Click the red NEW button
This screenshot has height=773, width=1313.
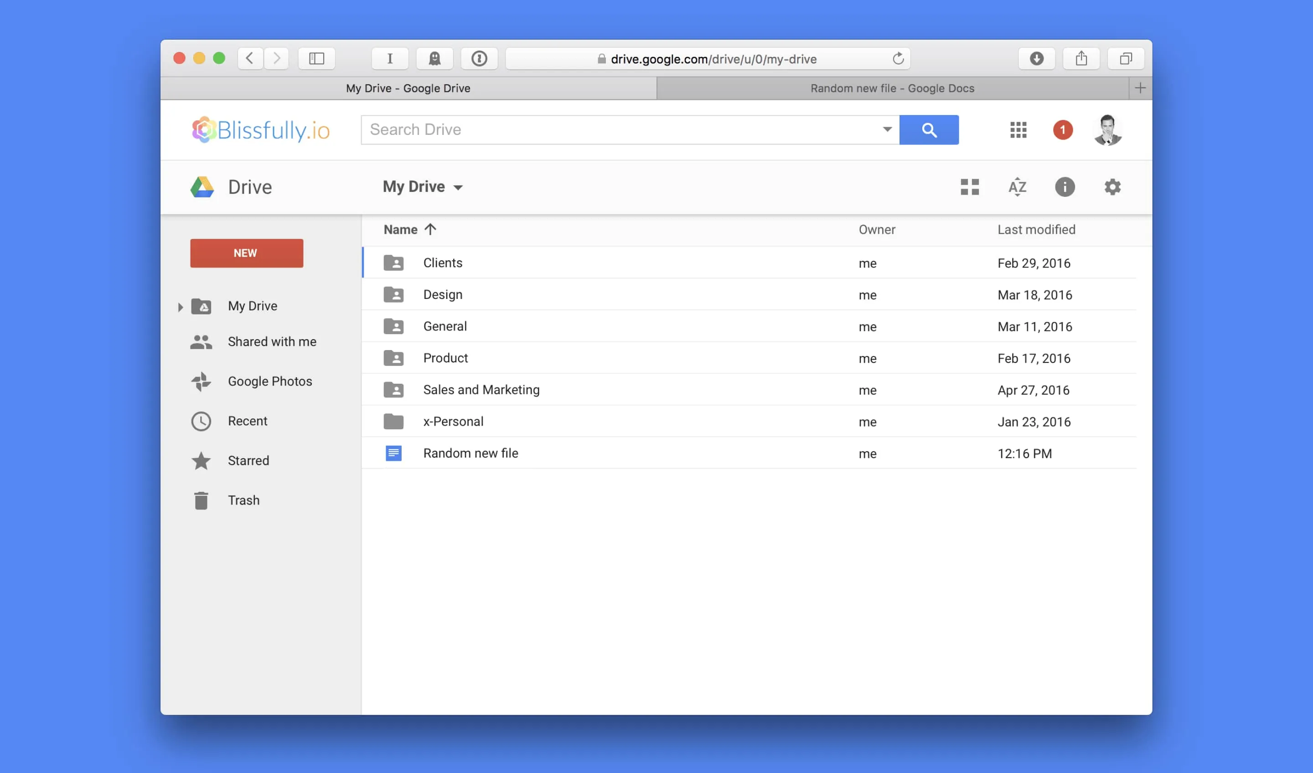[246, 253]
